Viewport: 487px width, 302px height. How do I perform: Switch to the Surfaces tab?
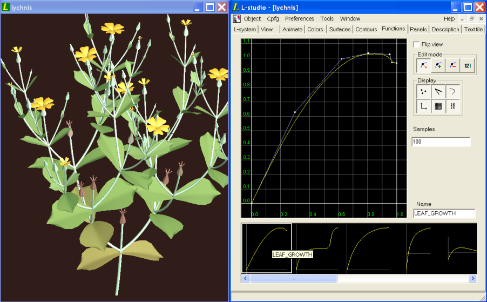point(340,29)
